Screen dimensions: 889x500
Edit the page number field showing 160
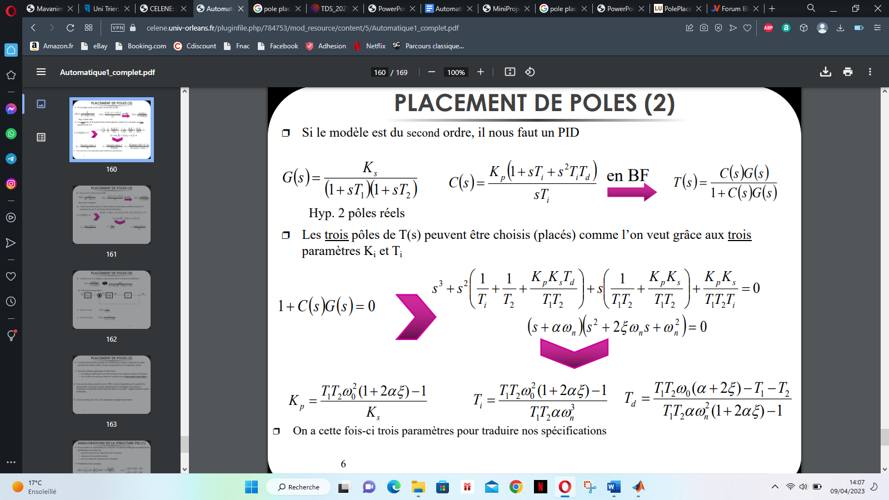pos(380,72)
